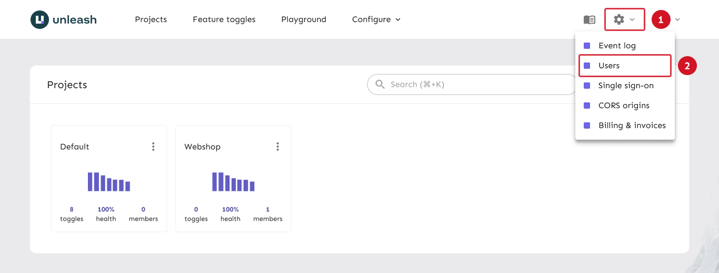The image size is (719, 273).
Task: Expand the user profile chevron
Action: tap(677, 20)
